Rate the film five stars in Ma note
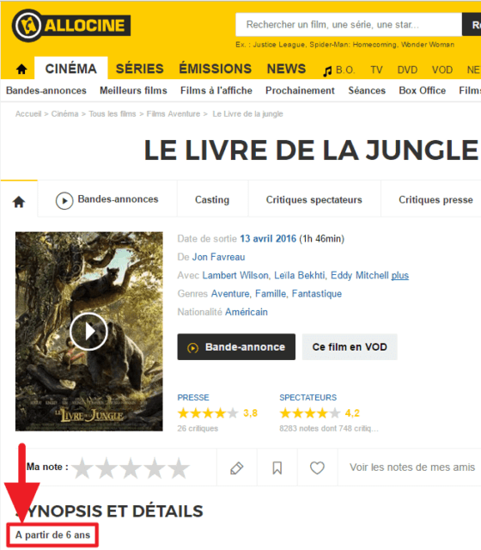Screen dimensions: 481x550 [x=179, y=467]
